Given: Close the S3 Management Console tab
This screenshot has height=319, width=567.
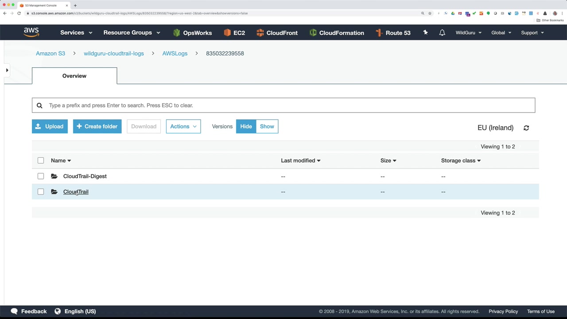Looking at the screenshot, I should [x=67, y=5].
